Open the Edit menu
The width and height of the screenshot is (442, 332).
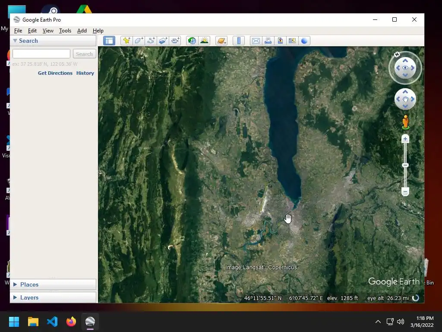pyautogui.click(x=32, y=31)
